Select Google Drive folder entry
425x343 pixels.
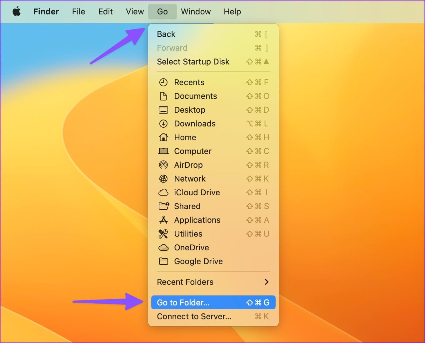(198, 261)
